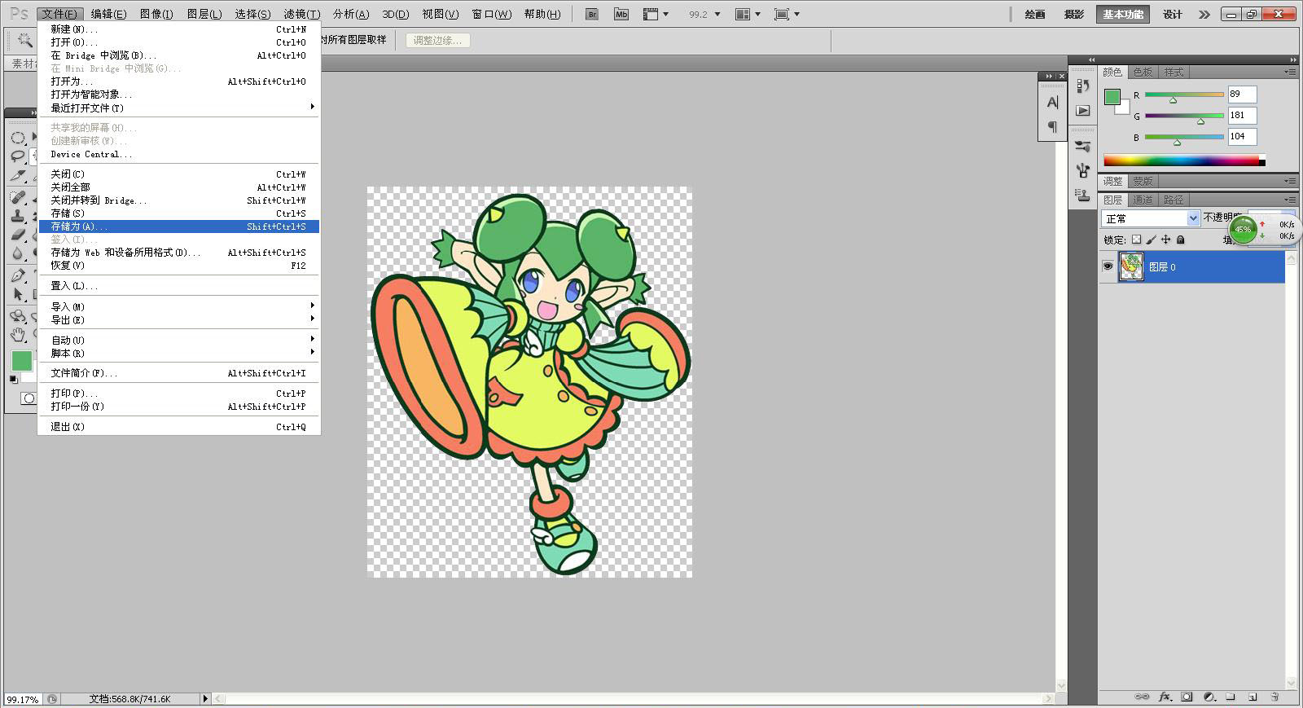
Task: Select the elliptical marquee tool
Action: (x=17, y=137)
